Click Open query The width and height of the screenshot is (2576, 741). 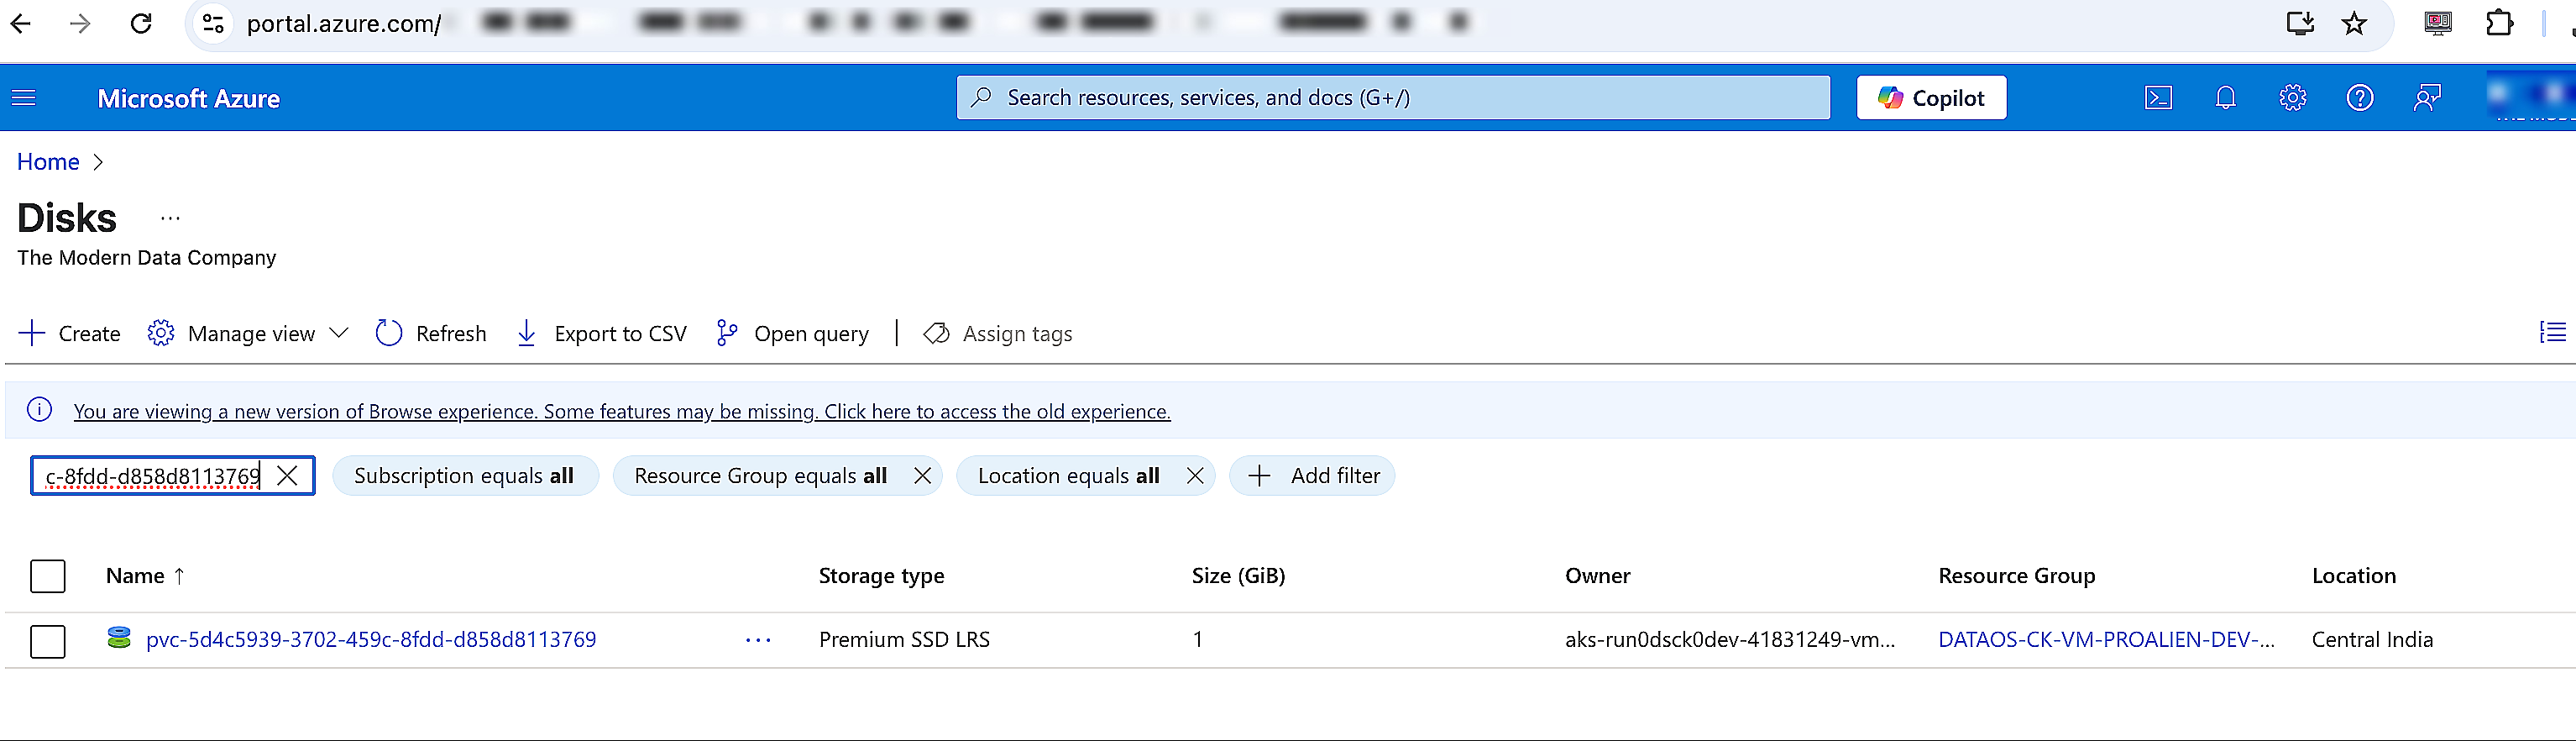(792, 334)
